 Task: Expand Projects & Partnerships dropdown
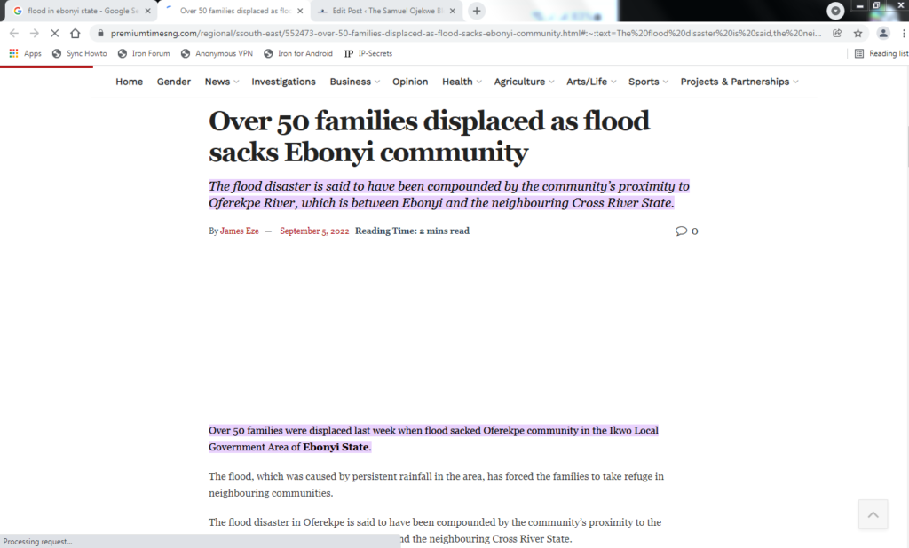(x=739, y=82)
